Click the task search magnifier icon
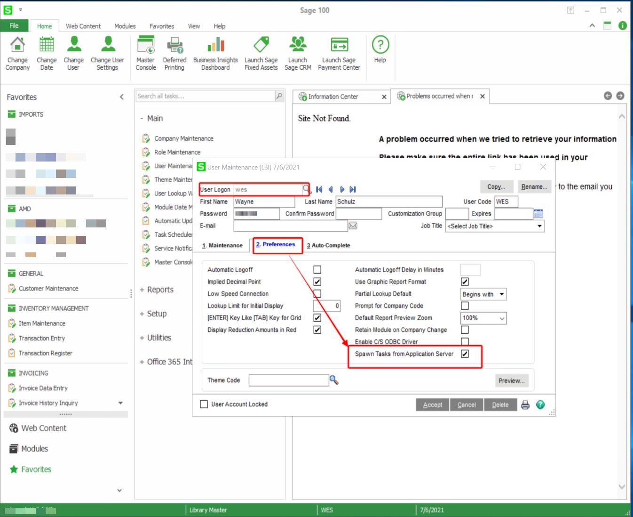The width and height of the screenshot is (633, 517). (x=279, y=96)
